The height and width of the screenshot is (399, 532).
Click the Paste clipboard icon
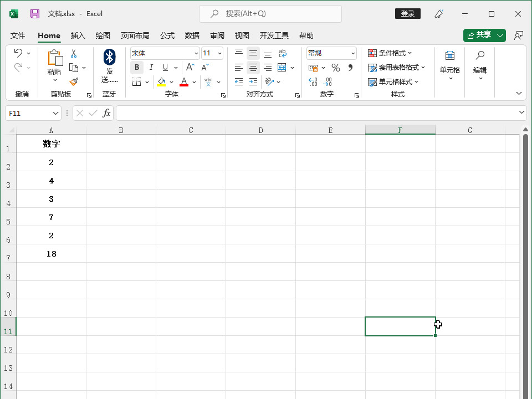tap(55, 58)
